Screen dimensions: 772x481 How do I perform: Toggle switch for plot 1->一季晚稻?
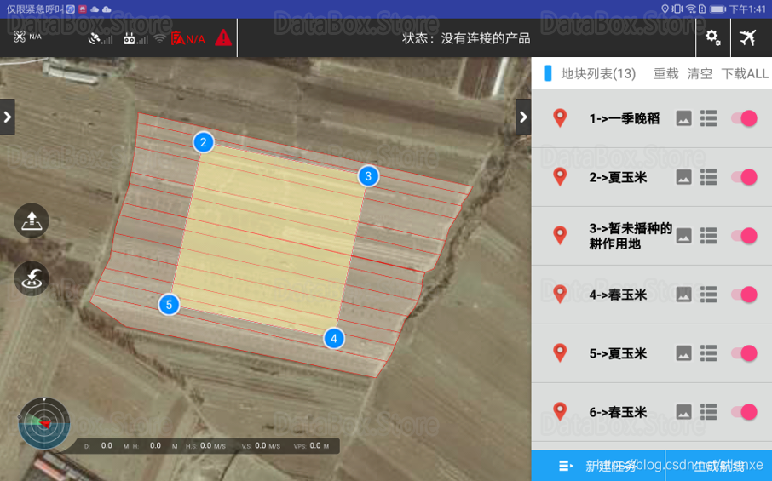pyautogui.click(x=744, y=118)
